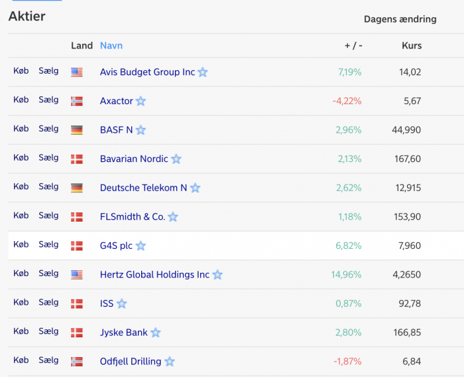The image size is (464, 377).
Task: Køb Deutsche Telekom N shares
Action: 21,187
